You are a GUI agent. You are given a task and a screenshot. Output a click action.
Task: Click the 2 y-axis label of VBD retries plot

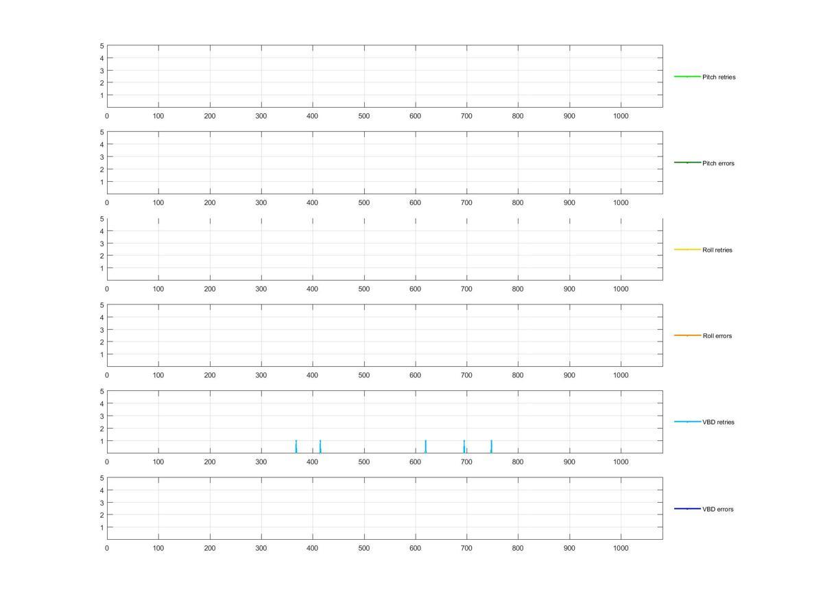coord(102,429)
